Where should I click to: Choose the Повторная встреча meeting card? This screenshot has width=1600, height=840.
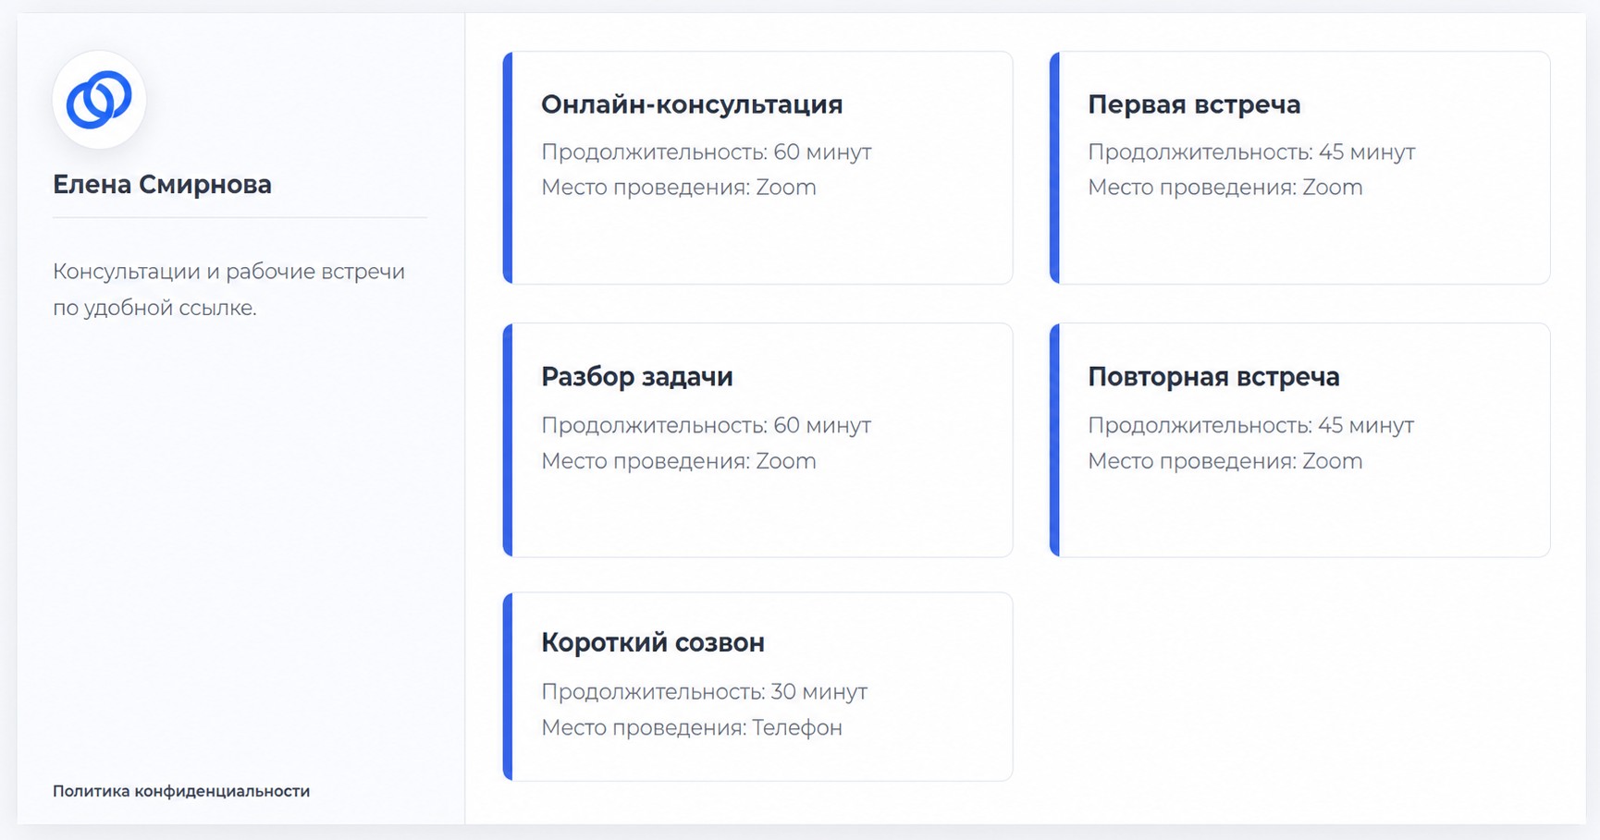1299,440
